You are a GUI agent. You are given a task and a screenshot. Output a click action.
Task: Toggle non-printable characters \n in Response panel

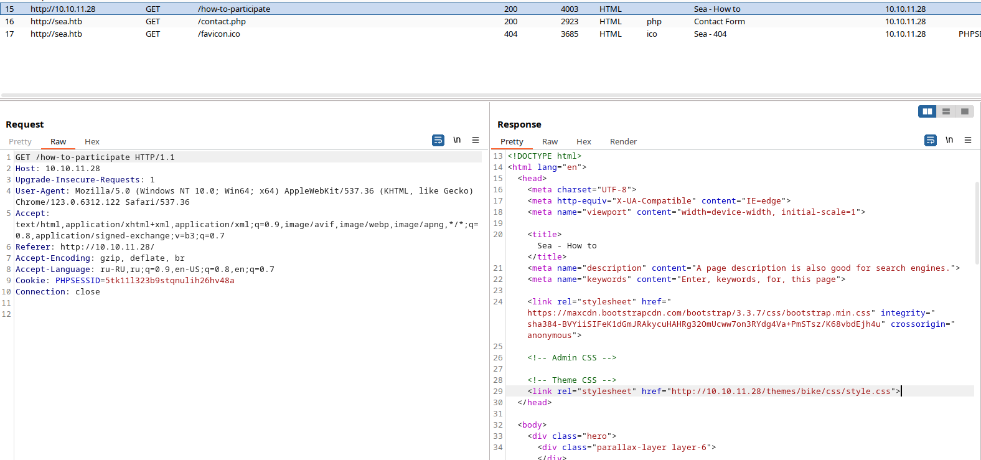(949, 140)
